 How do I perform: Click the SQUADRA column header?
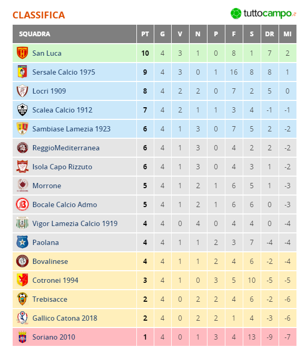[74, 34]
